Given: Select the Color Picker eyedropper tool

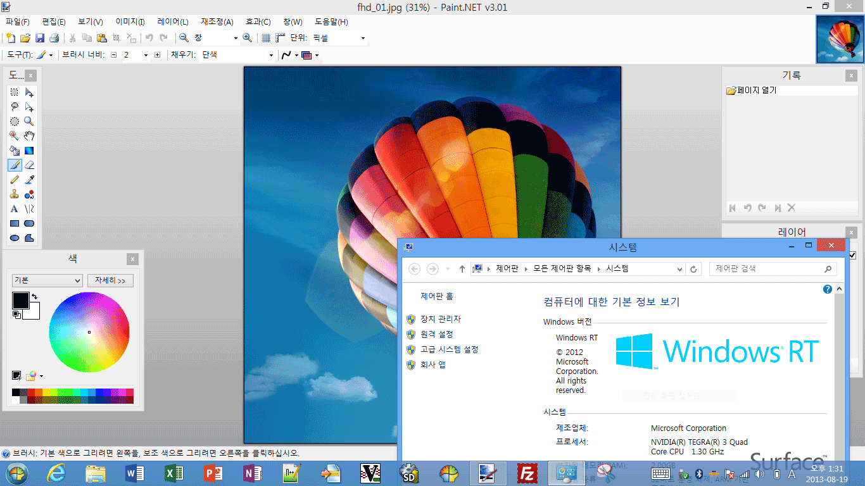Looking at the screenshot, I should (29, 180).
